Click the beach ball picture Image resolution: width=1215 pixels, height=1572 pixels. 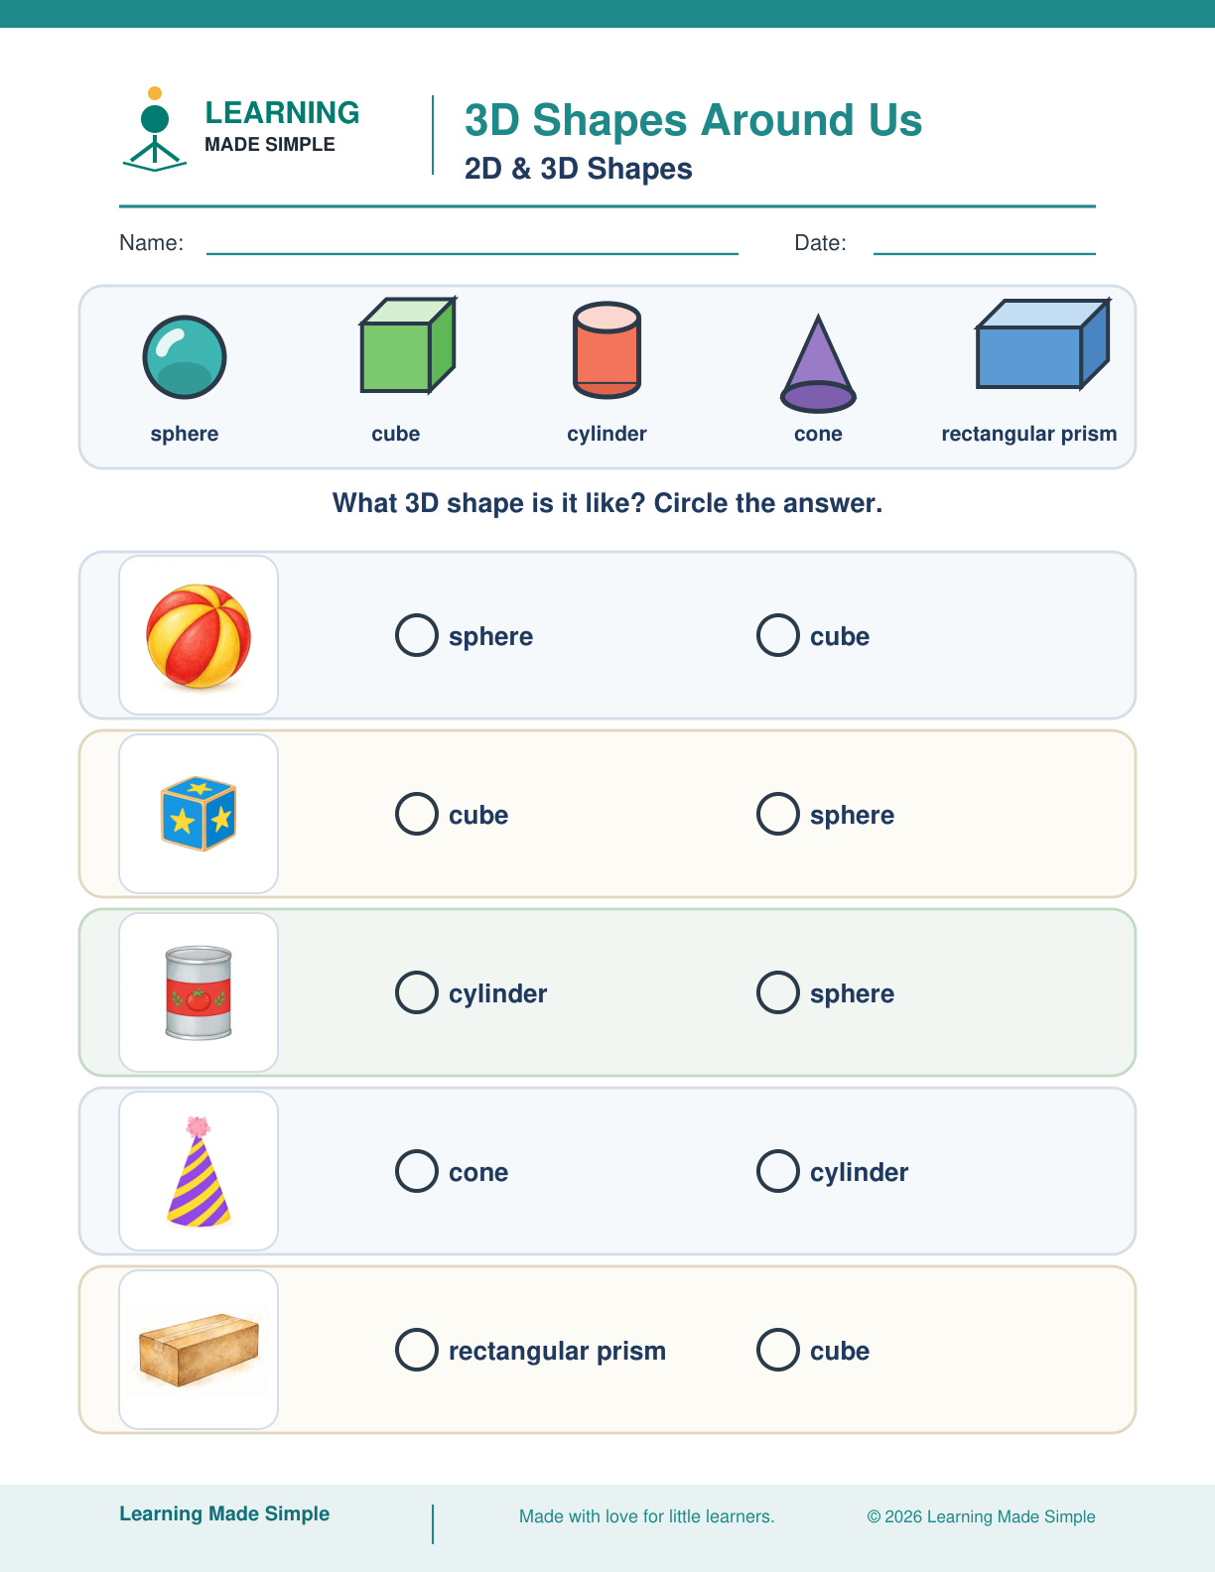pyautogui.click(x=199, y=636)
